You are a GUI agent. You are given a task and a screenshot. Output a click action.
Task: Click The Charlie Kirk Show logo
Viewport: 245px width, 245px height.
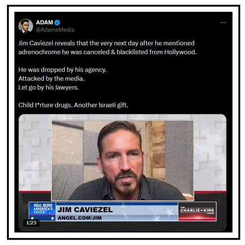pyautogui.click(x=197, y=210)
